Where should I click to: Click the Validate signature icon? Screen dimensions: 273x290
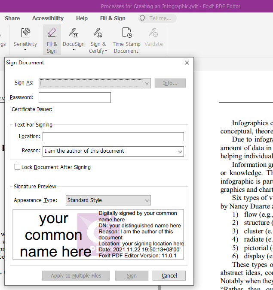pos(153,33)
